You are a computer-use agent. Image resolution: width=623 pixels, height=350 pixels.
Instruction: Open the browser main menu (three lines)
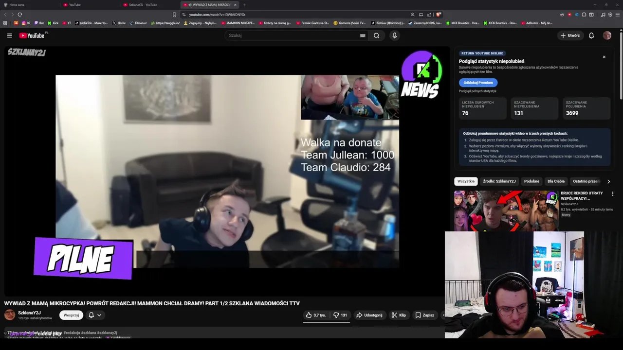click(x=617, y=15)
